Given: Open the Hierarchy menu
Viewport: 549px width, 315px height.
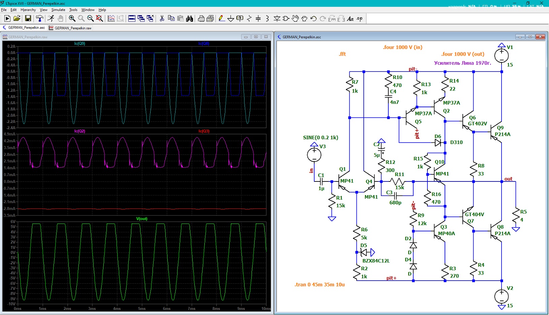Looking at the screenshot, I should click(x=28, y=10).
